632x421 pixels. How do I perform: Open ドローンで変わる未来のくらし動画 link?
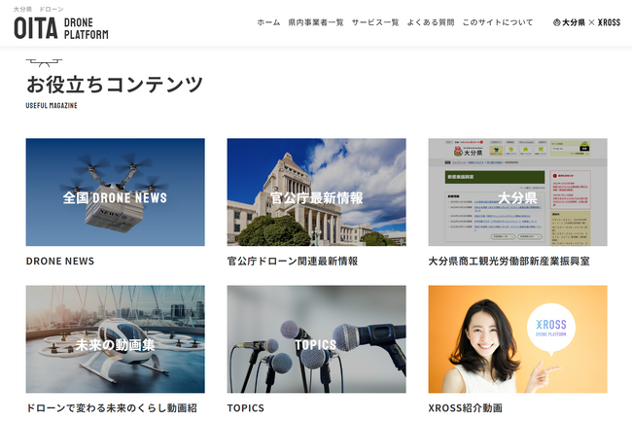(109, 408)
